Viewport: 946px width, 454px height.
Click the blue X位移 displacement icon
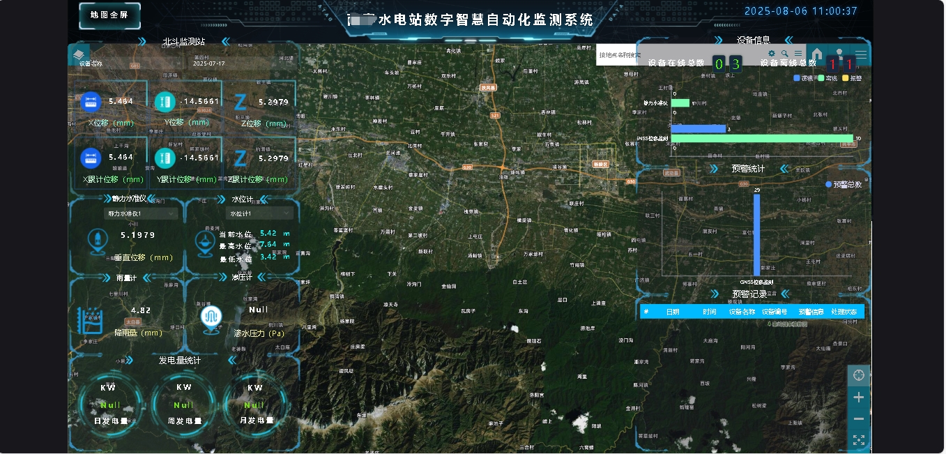(x=91, y=102)
